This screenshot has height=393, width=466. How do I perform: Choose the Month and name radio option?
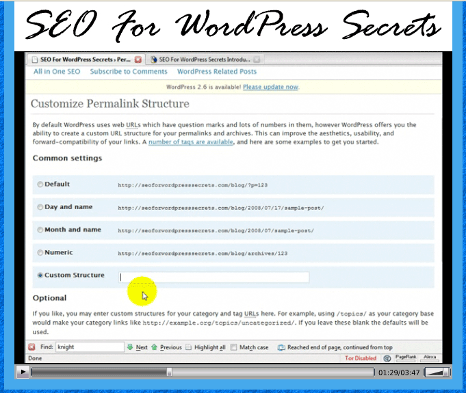coord(40,230)
